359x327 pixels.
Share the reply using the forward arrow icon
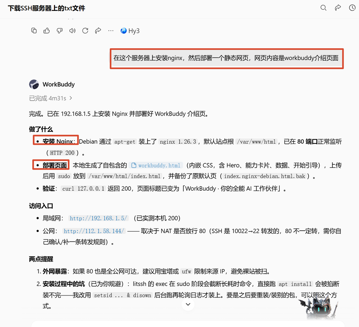point(98,30)
